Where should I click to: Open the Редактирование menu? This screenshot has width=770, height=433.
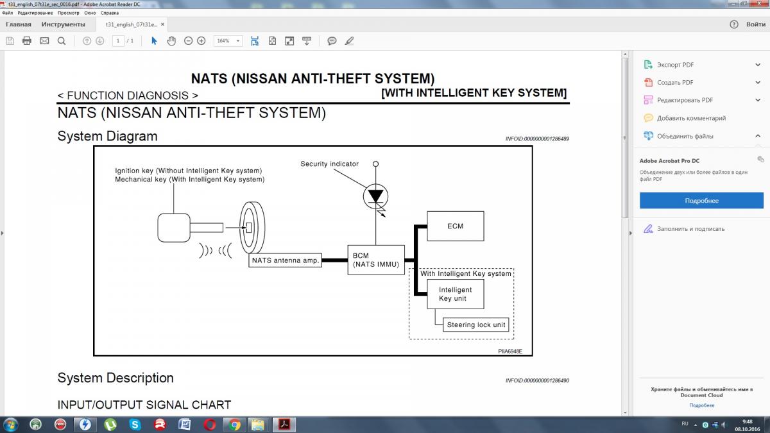(x=35, y=13)
